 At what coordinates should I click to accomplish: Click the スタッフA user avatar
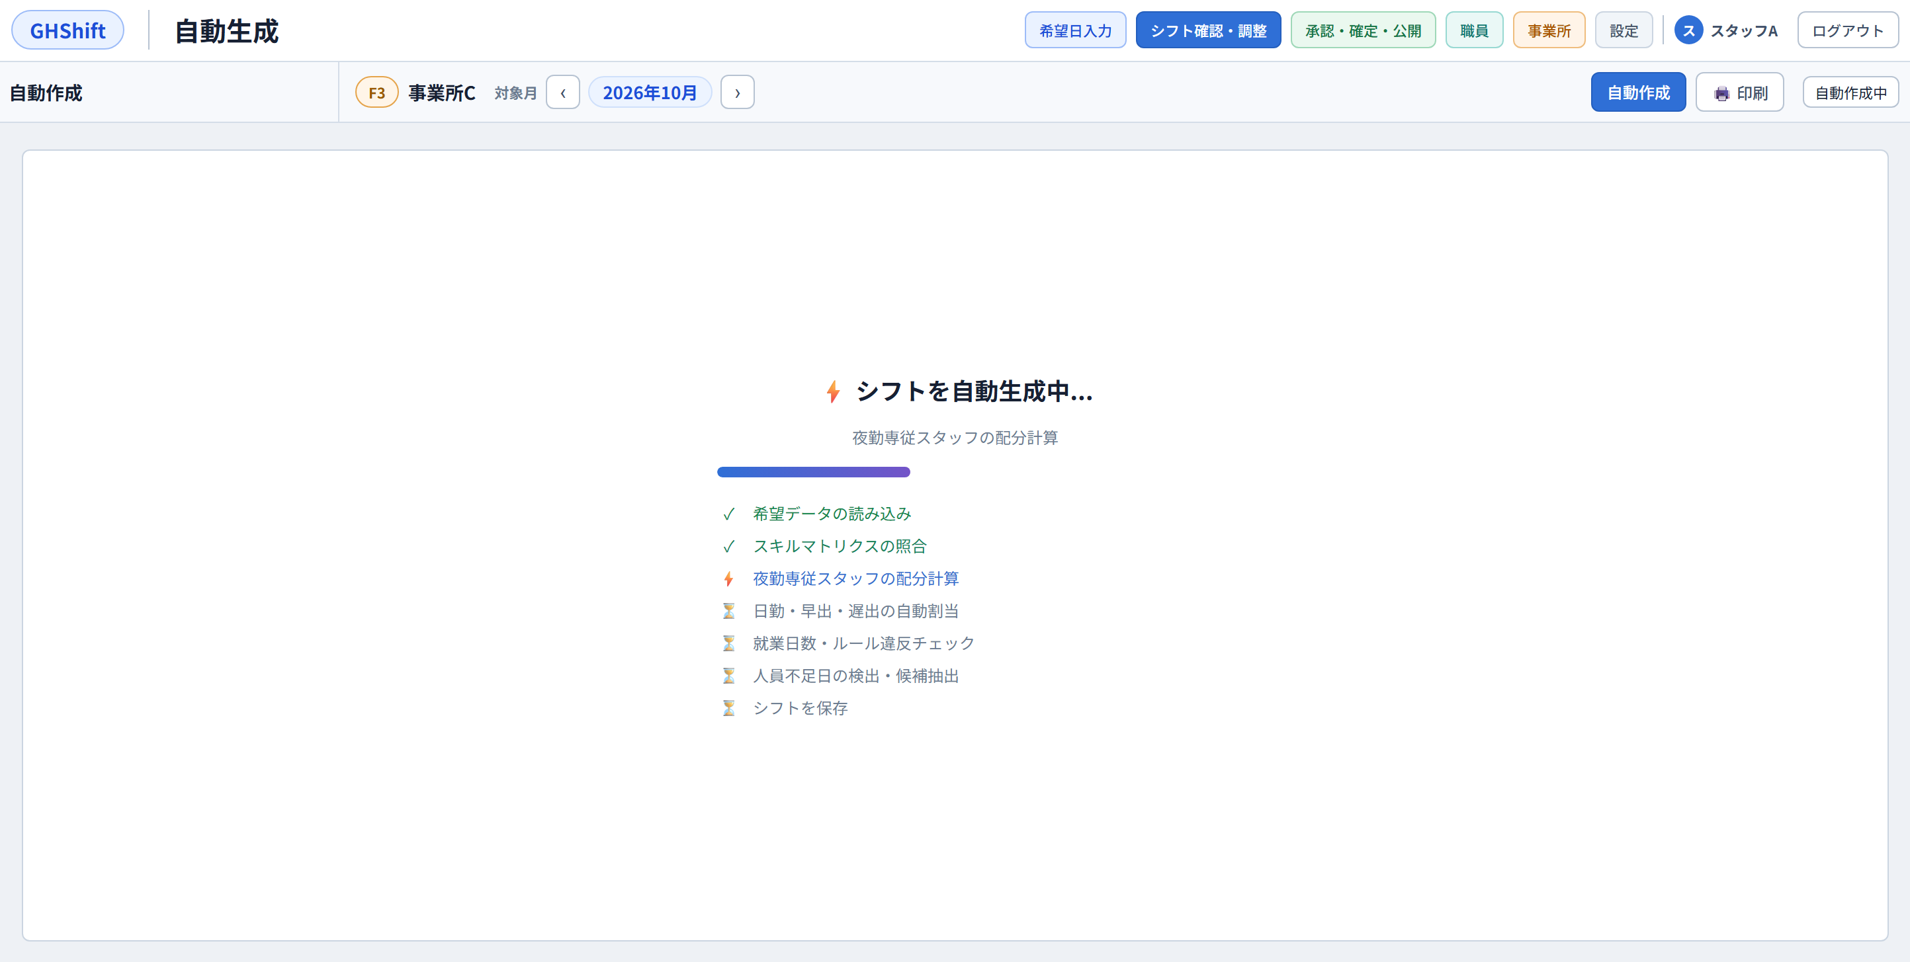click(1688, 30)
